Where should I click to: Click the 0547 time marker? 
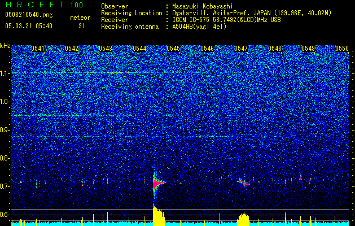coord(241,49)
